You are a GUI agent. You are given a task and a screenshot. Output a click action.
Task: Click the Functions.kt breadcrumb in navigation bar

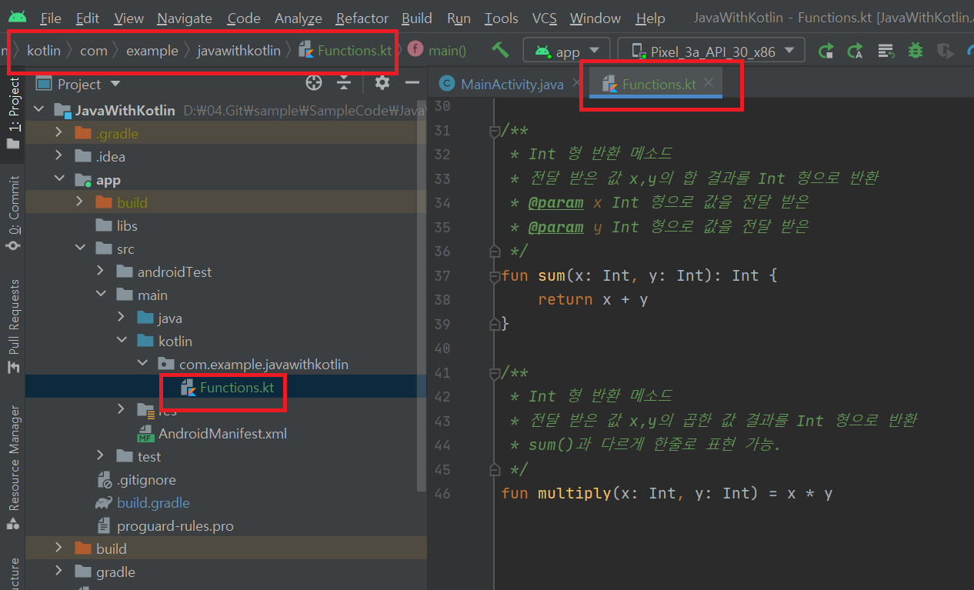pyautogui.click(x=345, y=51)
